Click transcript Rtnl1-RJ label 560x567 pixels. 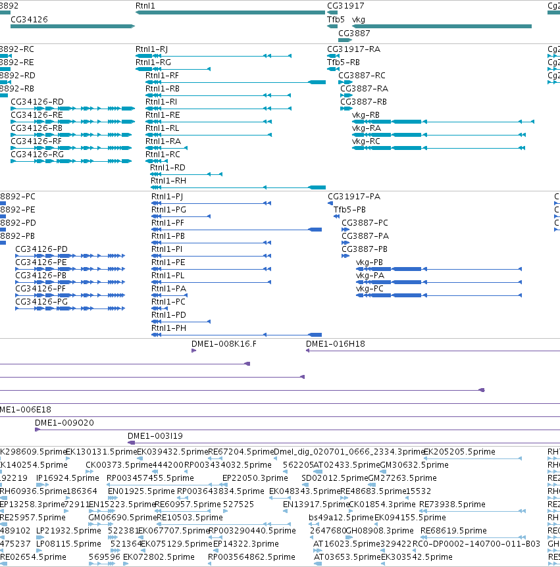[151, 49]
